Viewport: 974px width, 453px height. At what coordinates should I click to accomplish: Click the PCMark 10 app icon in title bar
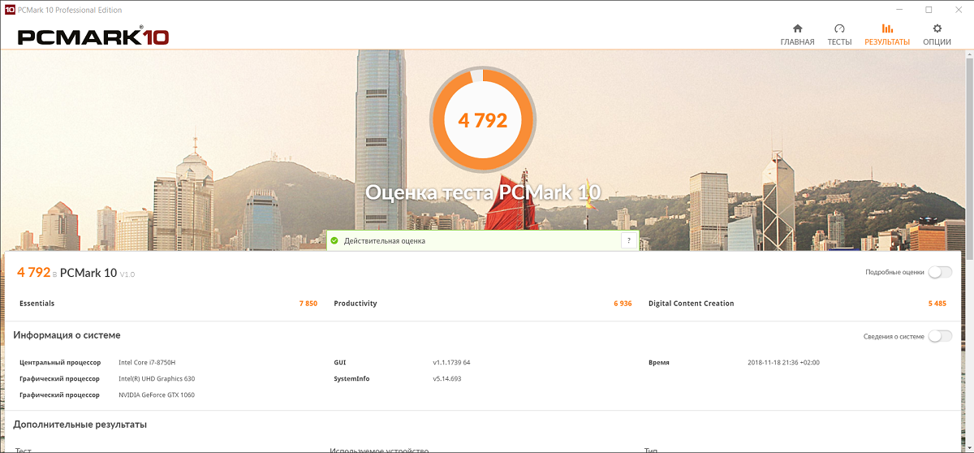click(10, 10)
